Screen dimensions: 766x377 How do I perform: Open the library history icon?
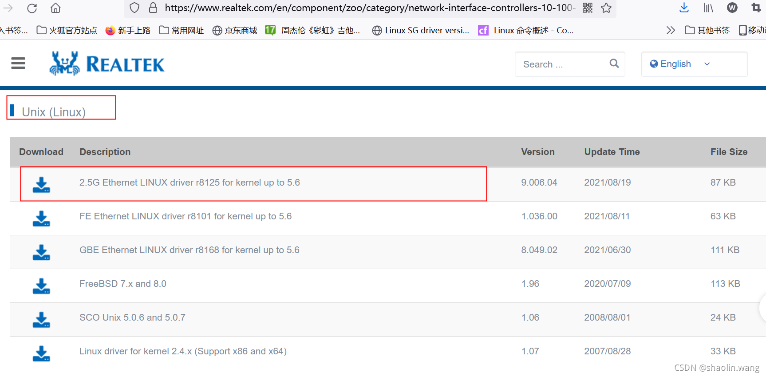708,8
